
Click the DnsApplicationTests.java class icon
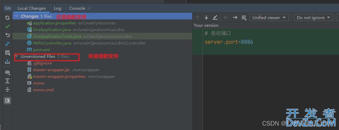click(x=29, y=36)
